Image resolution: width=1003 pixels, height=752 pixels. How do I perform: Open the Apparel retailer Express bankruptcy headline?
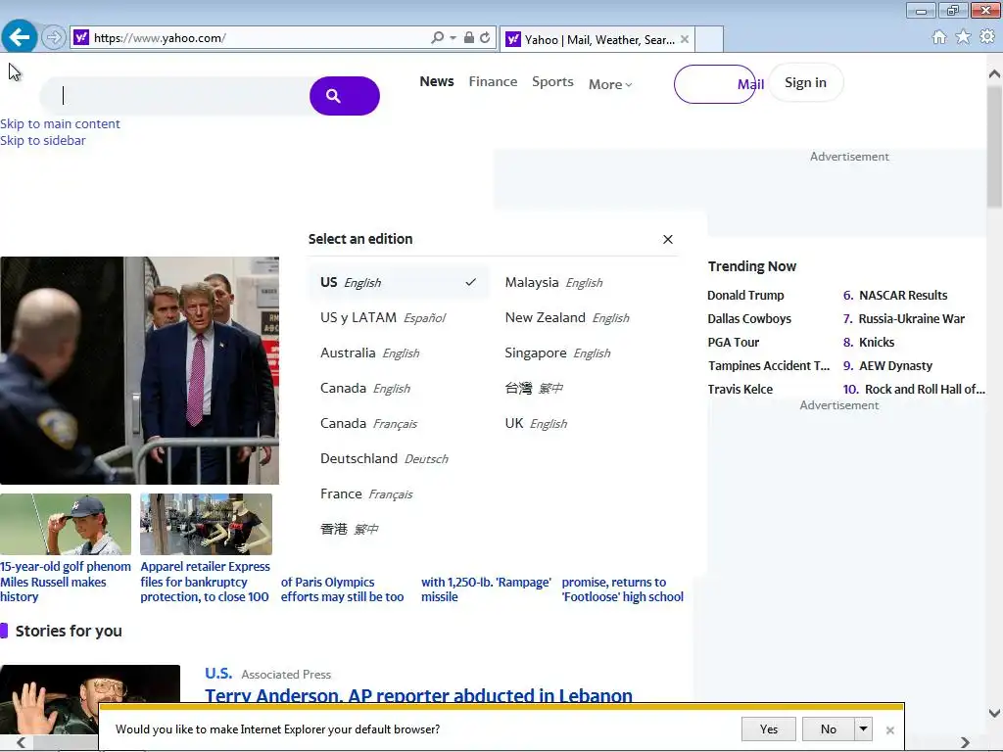click(x=205, y=582)
